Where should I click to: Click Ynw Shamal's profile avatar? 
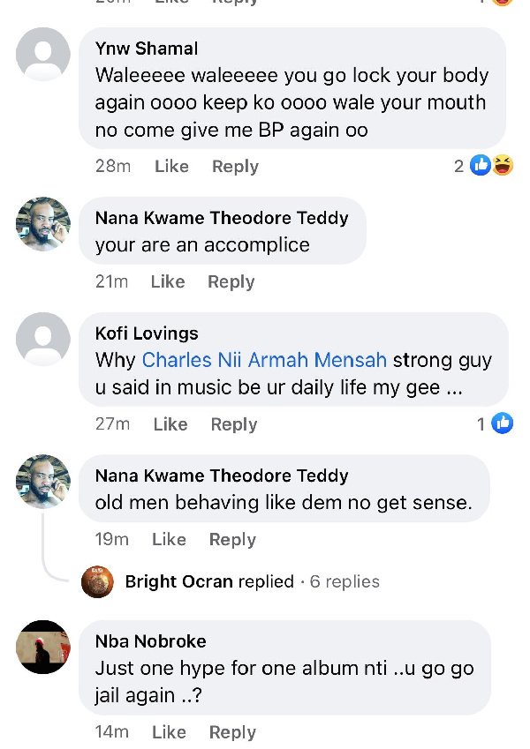[42, 54]
